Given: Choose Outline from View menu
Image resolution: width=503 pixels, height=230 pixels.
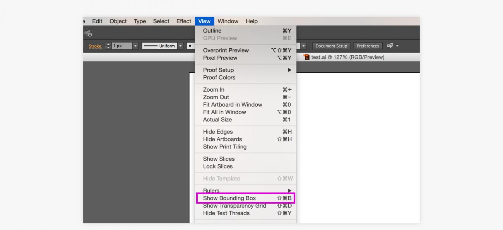Looking at the screenshot, I should pyautogui.click(x=246, y=31).
